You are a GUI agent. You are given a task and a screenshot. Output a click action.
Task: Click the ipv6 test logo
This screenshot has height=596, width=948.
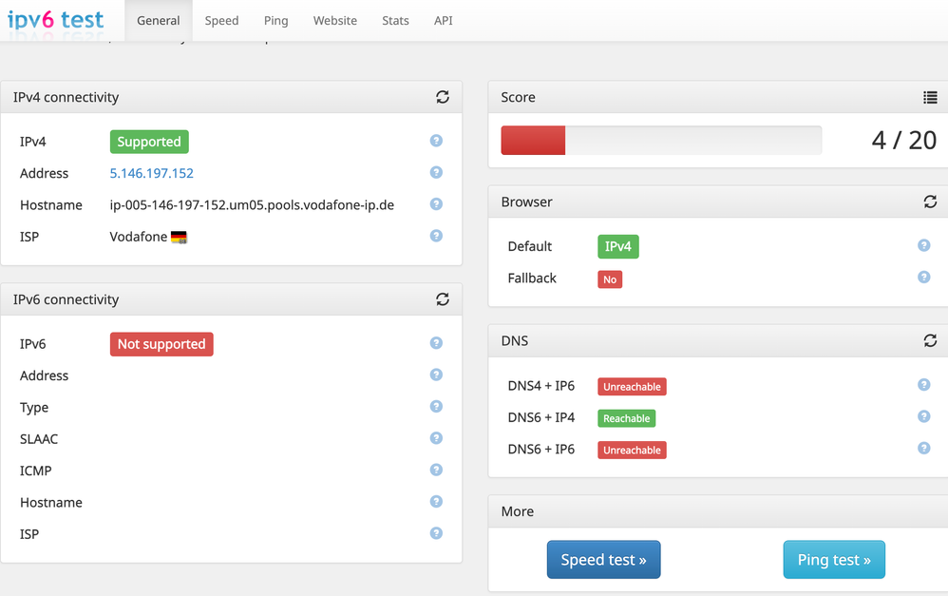56,20
